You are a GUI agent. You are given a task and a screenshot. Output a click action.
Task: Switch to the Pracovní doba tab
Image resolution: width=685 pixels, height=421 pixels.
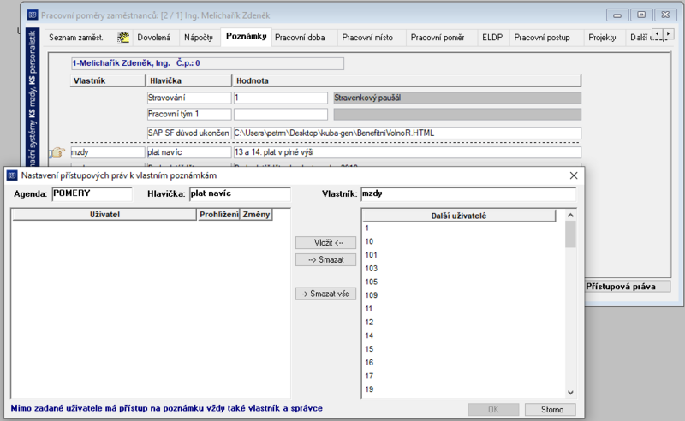(300, 38)
